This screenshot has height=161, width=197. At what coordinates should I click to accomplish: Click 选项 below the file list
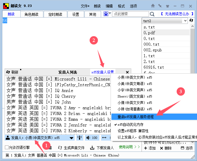coord(187,148)
